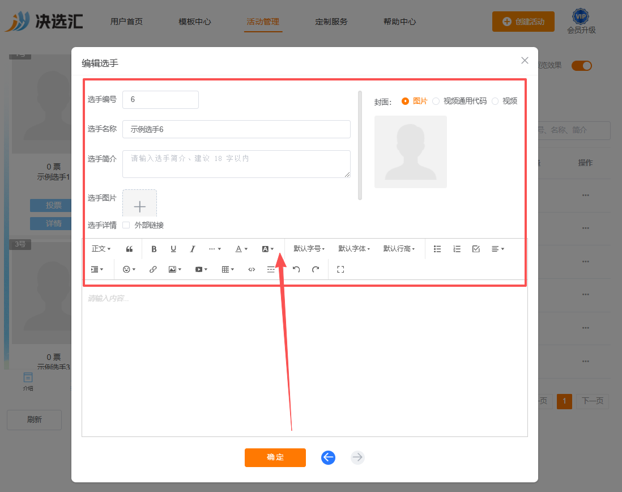Click the 确定 button
This screenshot has width=622, height=492.
point(275,457)
